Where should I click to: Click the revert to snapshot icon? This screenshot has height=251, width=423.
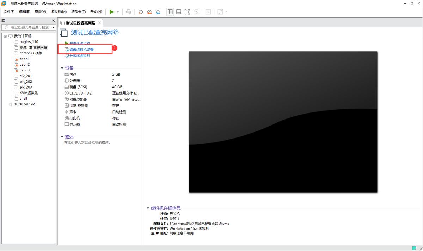click(149, 12)
